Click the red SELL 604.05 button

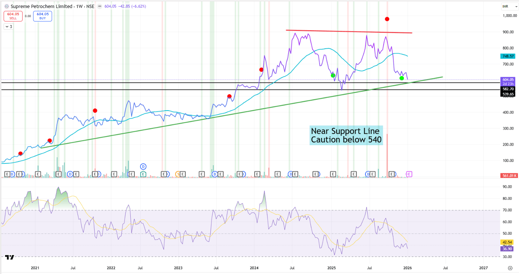coord(13,16)
